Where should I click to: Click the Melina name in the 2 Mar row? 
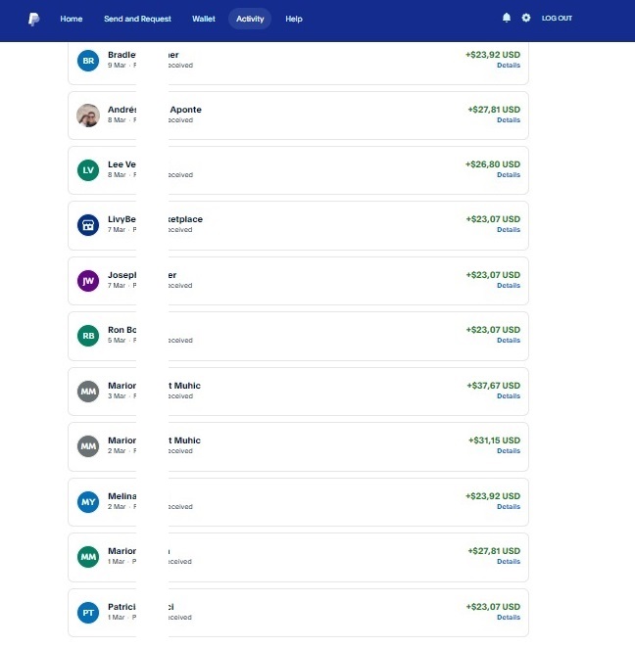coord(122,496)
